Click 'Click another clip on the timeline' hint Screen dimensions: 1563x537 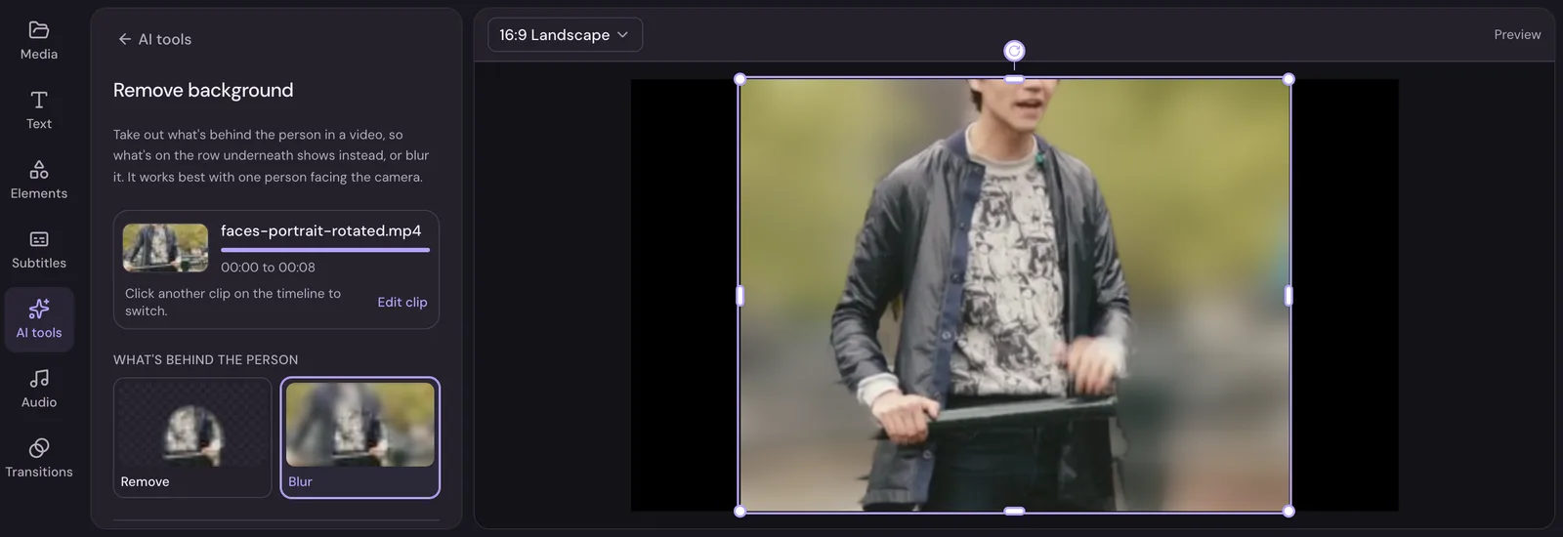point(232,302)
